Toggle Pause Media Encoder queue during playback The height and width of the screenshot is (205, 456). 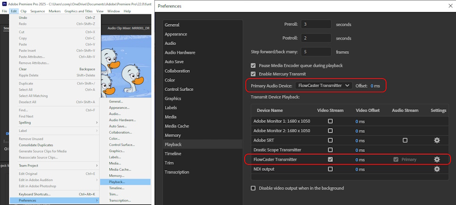pyautogui.click(x=253, y=66)
